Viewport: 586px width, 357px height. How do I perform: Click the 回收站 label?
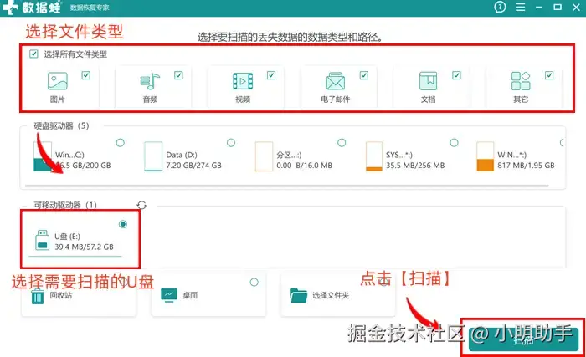click(61, 295)
